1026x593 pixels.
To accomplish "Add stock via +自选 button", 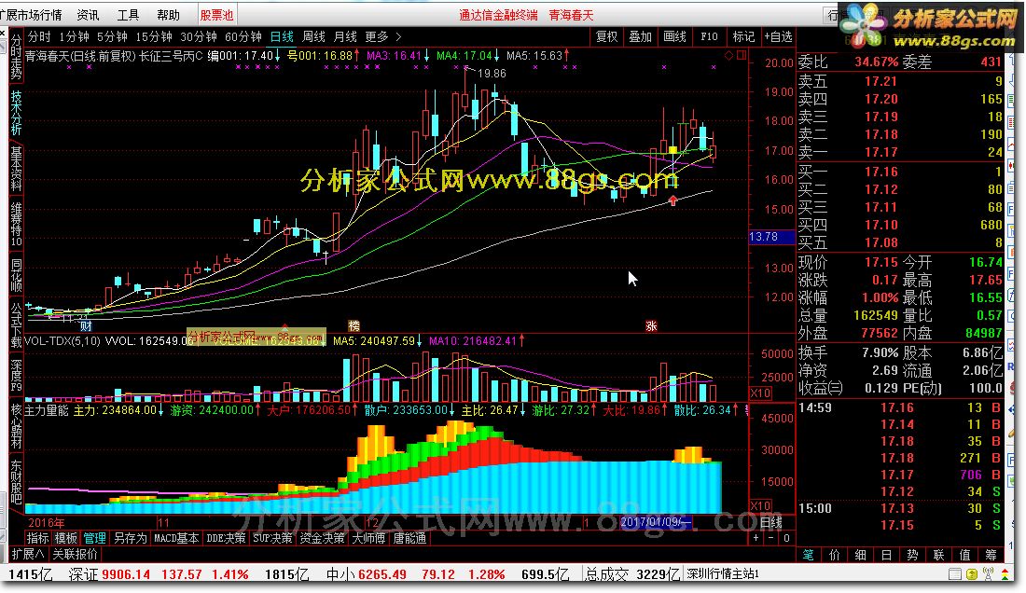I will pyautogui.click(x=779, y=36).
